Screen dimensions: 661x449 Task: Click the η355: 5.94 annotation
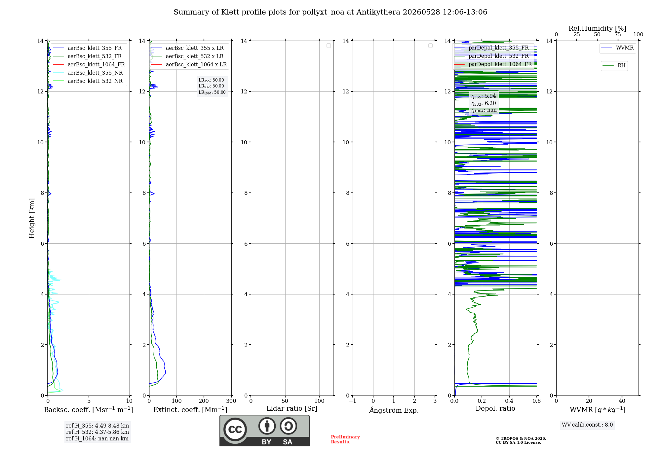484,96
